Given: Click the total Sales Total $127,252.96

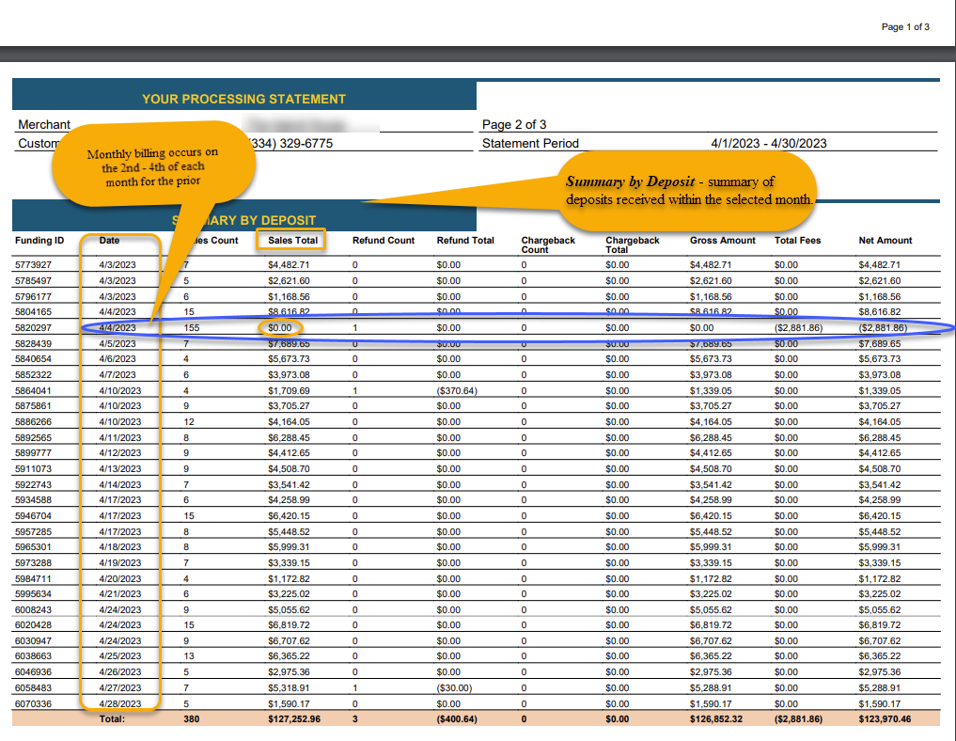Looking at the screenshot, I should tap(294, 718).
